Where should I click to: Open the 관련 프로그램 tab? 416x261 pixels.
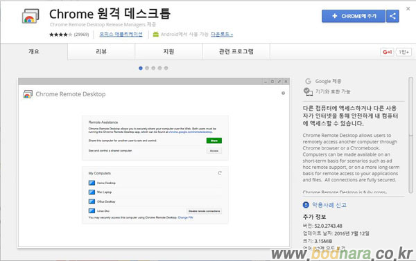[x=236, y=51]
